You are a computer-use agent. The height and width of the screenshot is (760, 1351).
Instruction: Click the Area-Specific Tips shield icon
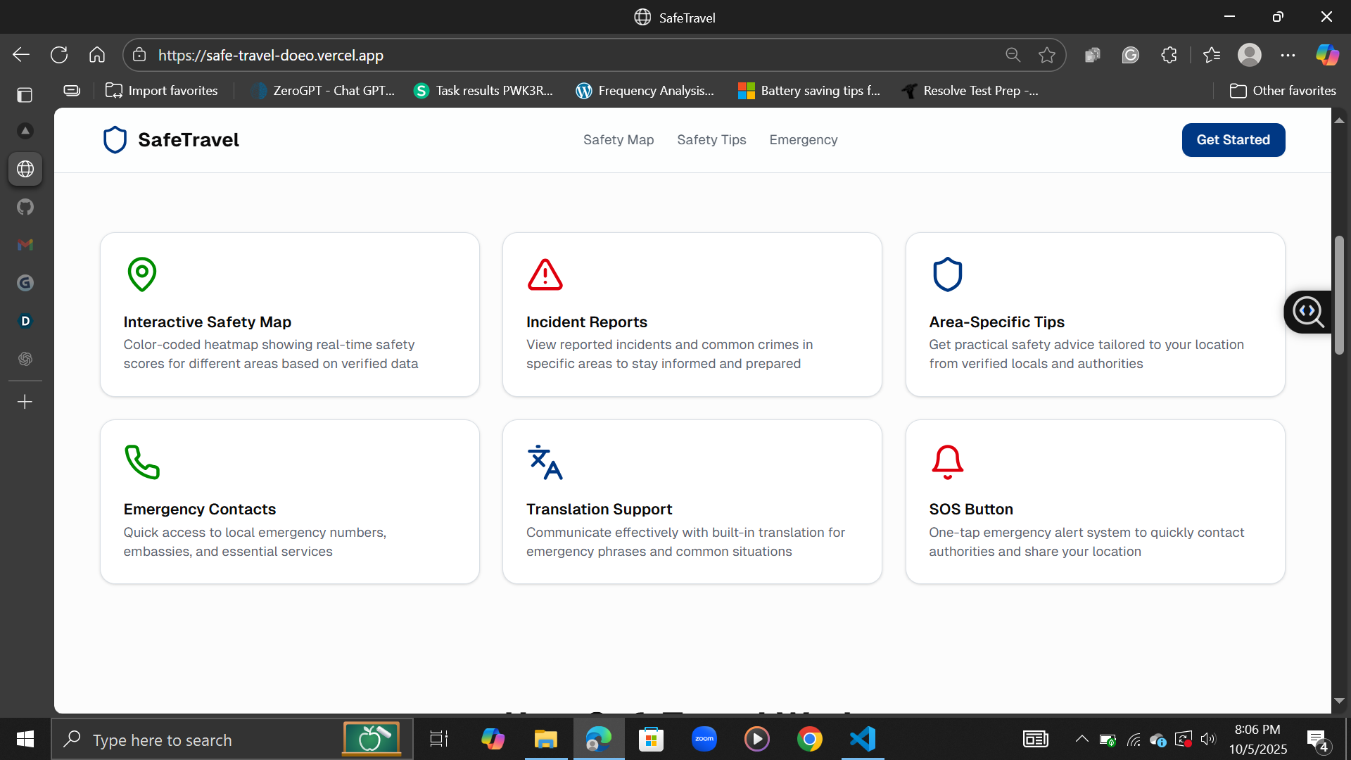point(947,274)
